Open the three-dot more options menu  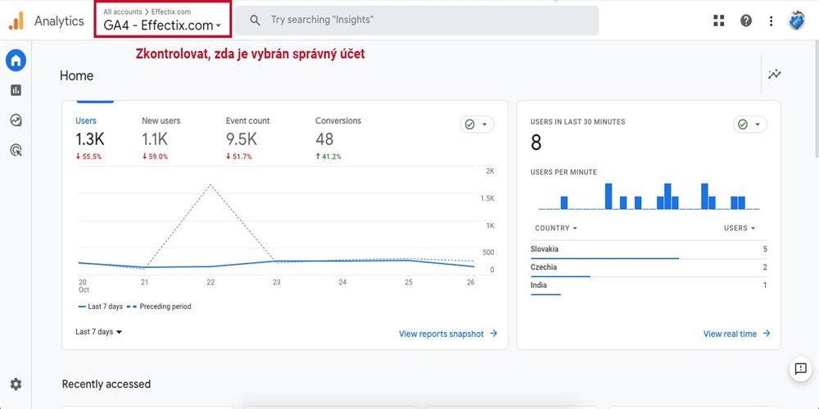tap(771, 20)
